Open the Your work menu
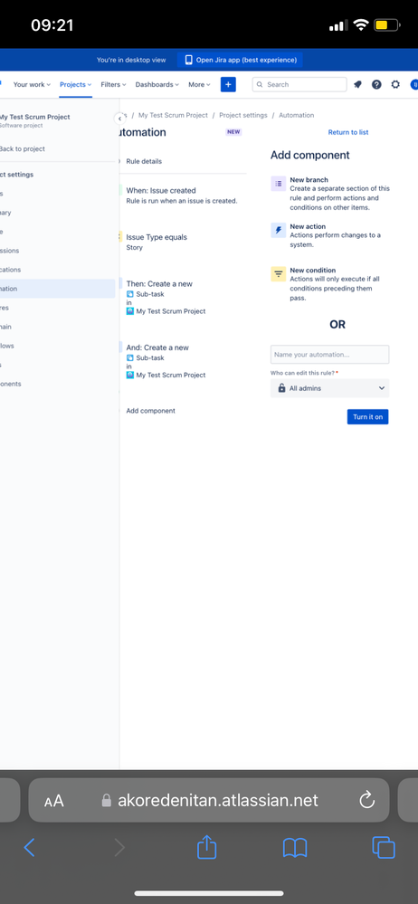This screenshot has height=904, width=418. [x=32, y=84]
